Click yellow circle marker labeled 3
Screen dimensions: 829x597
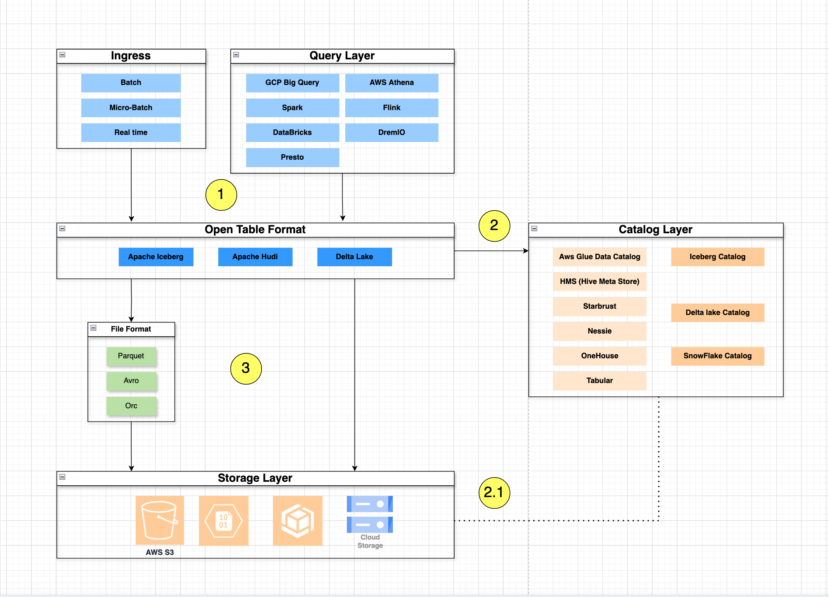click(x=246, y=369)
